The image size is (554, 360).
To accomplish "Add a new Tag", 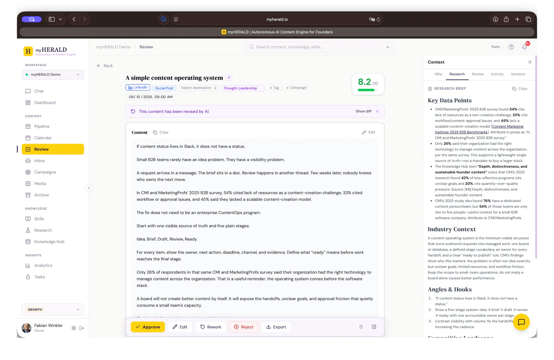I will [274, 88].
